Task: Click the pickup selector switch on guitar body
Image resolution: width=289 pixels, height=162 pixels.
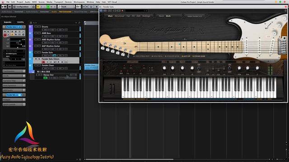Action: click(x=268, y=25)
